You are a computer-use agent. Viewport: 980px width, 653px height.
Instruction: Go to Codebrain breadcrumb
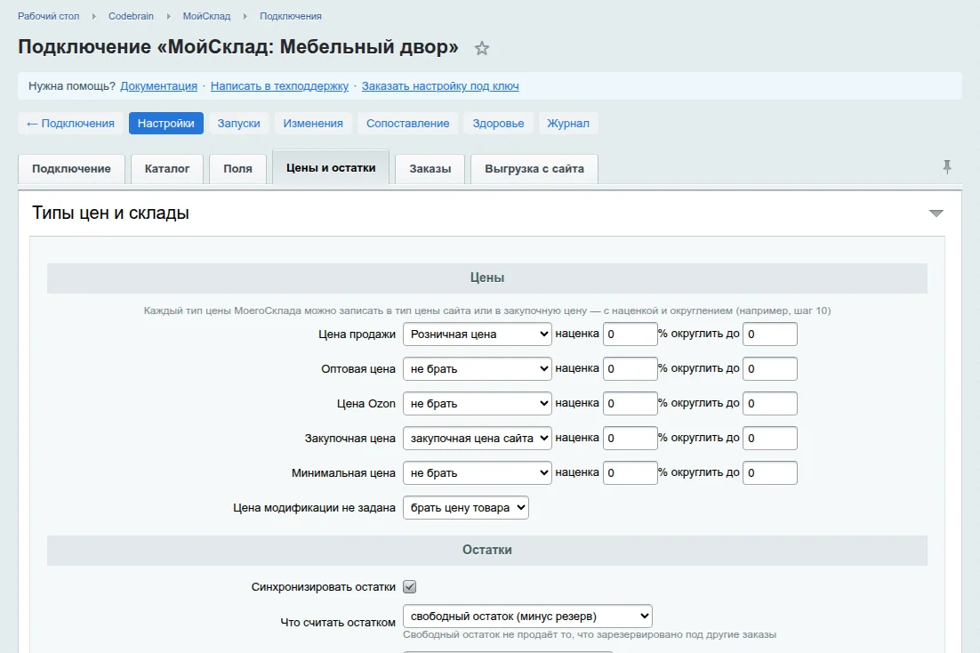(131, 16)
